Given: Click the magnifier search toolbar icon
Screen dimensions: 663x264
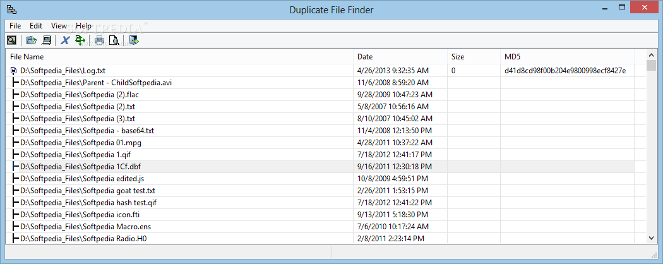Looking at the screenshot, I should coord(11,40).
